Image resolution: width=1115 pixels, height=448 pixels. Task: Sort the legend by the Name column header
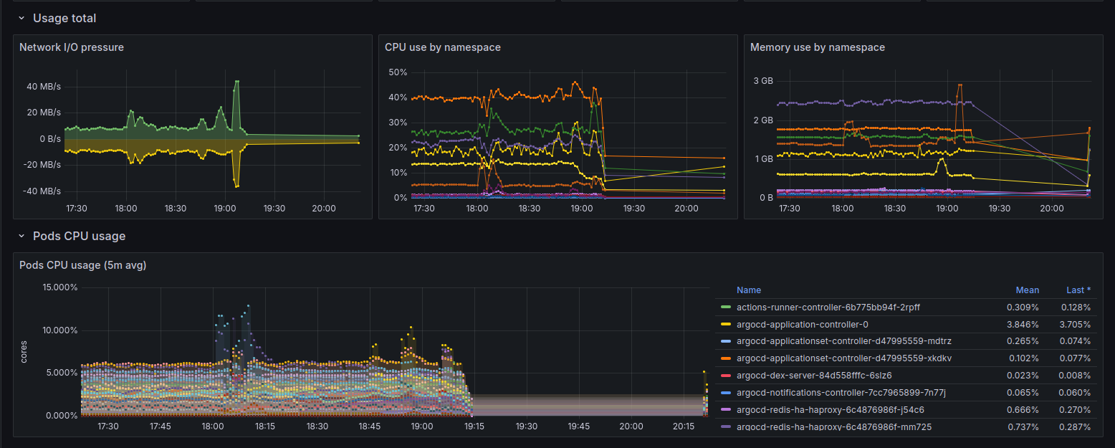click(748, 290)
